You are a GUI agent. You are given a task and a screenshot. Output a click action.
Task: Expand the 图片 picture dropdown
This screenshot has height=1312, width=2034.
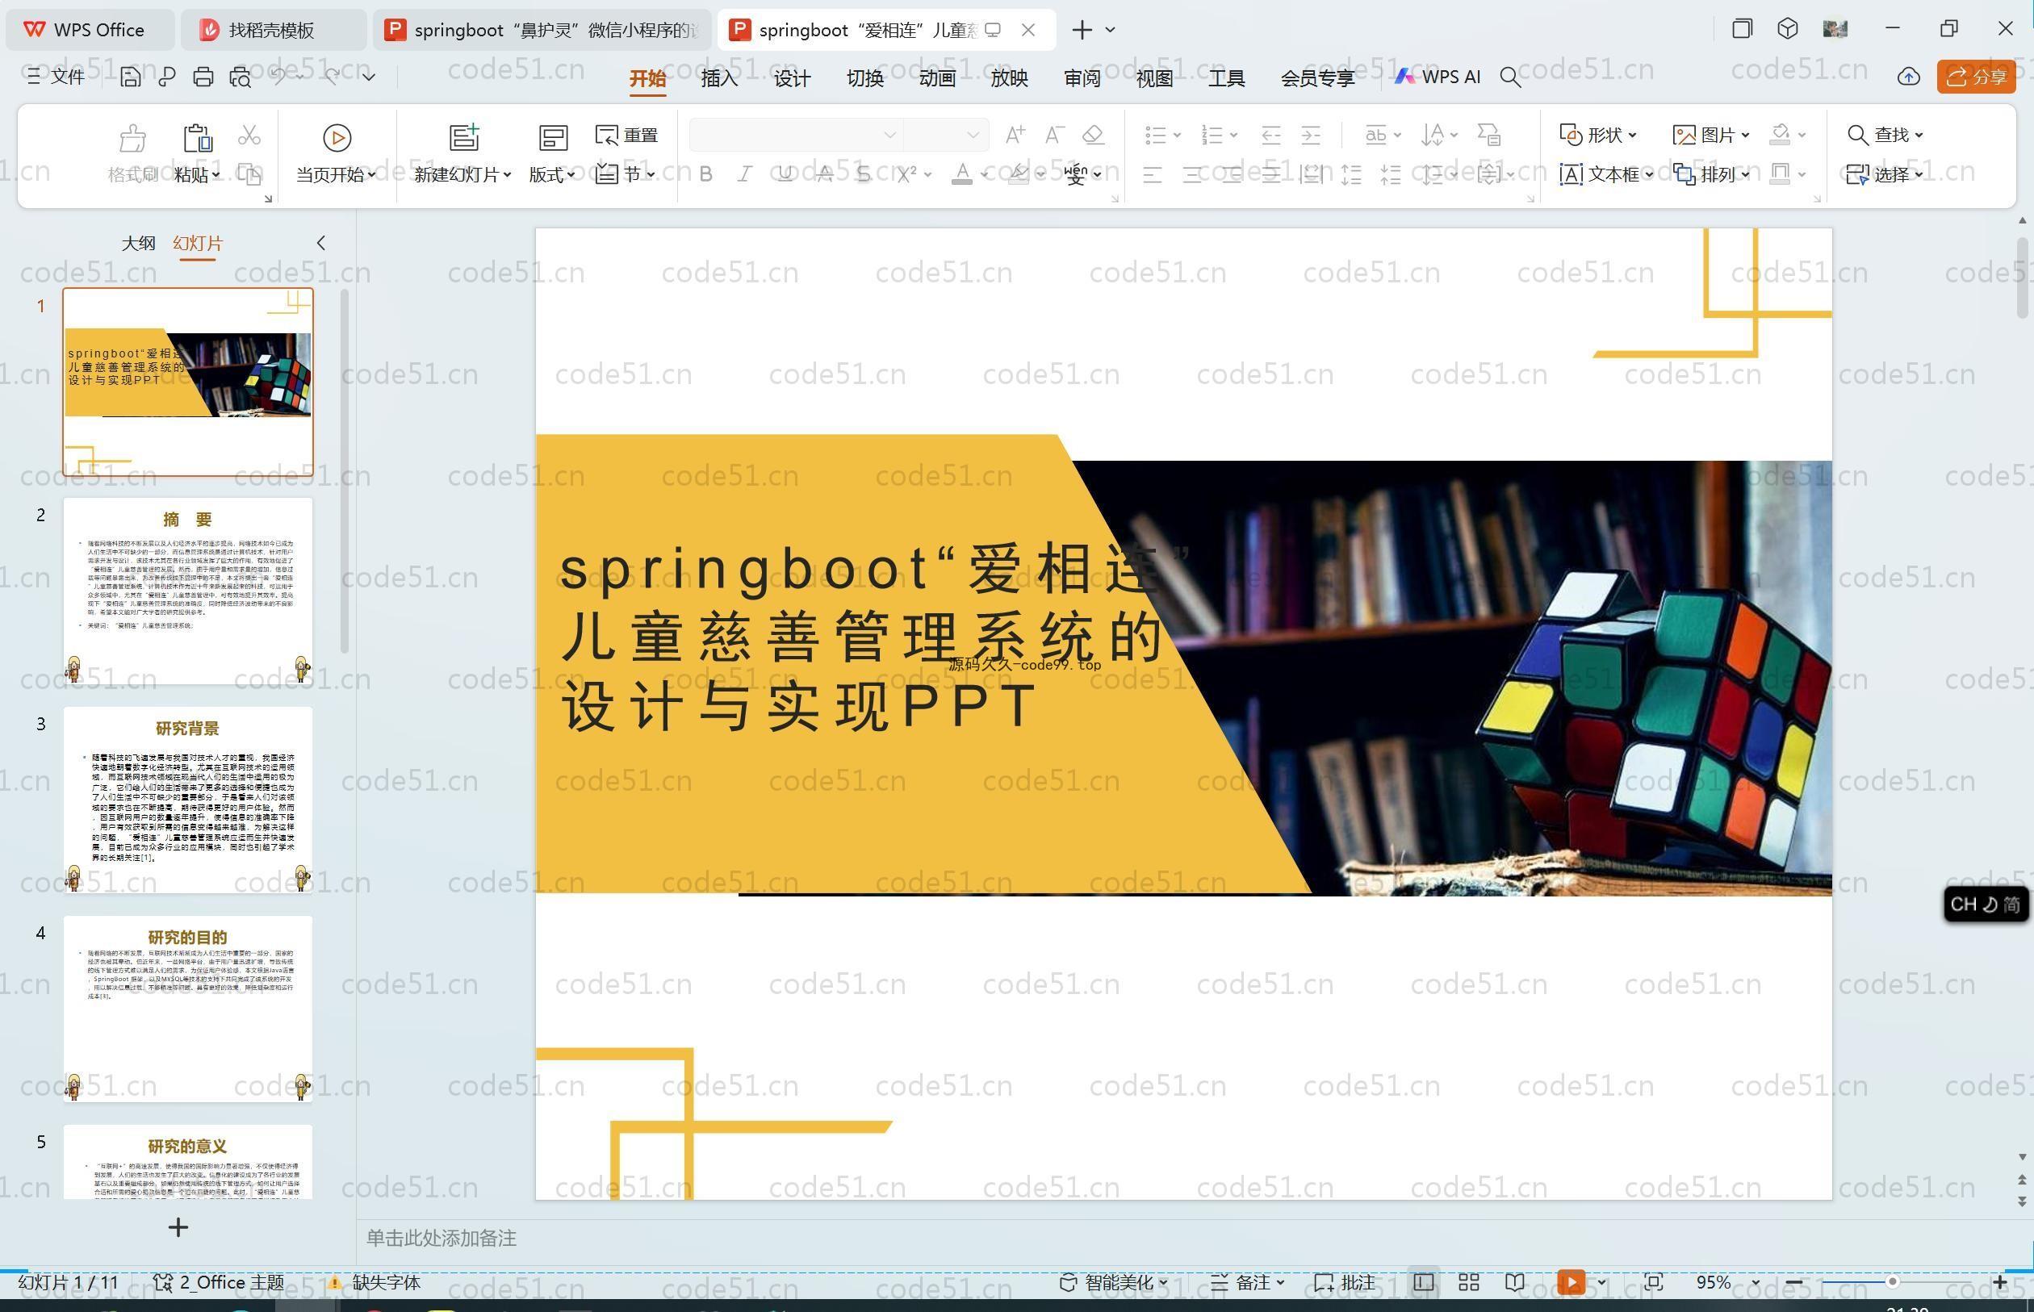pyautogui.click(x=1744, y=135)
